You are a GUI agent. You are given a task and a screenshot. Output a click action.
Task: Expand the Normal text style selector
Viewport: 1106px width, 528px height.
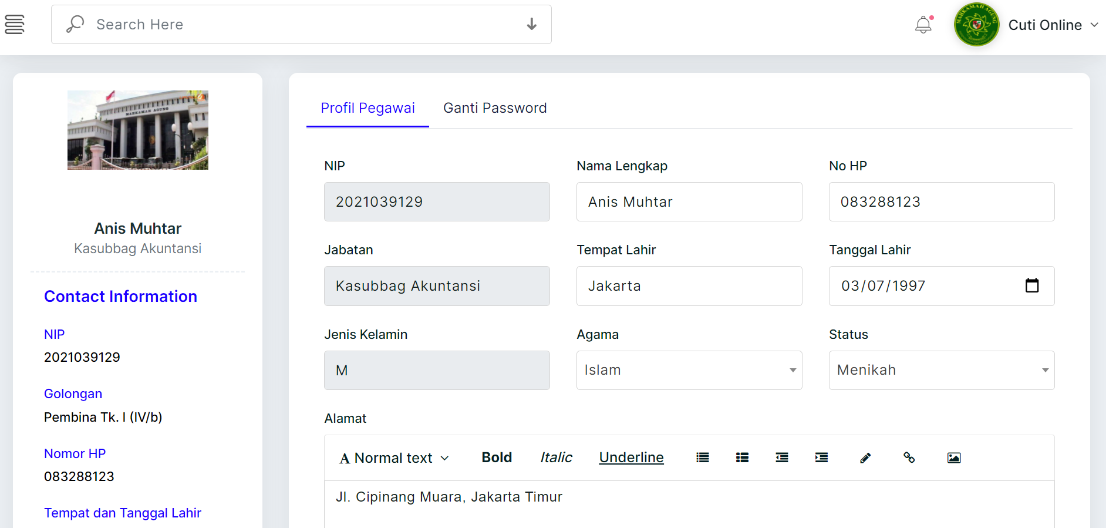(x=394, y=458)
